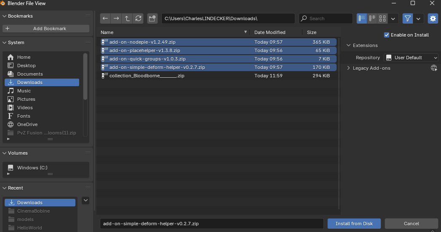Viewport: 441px width, 232px height.
Task: Open recent folder CinemaBobine
Action: point(40,211)
